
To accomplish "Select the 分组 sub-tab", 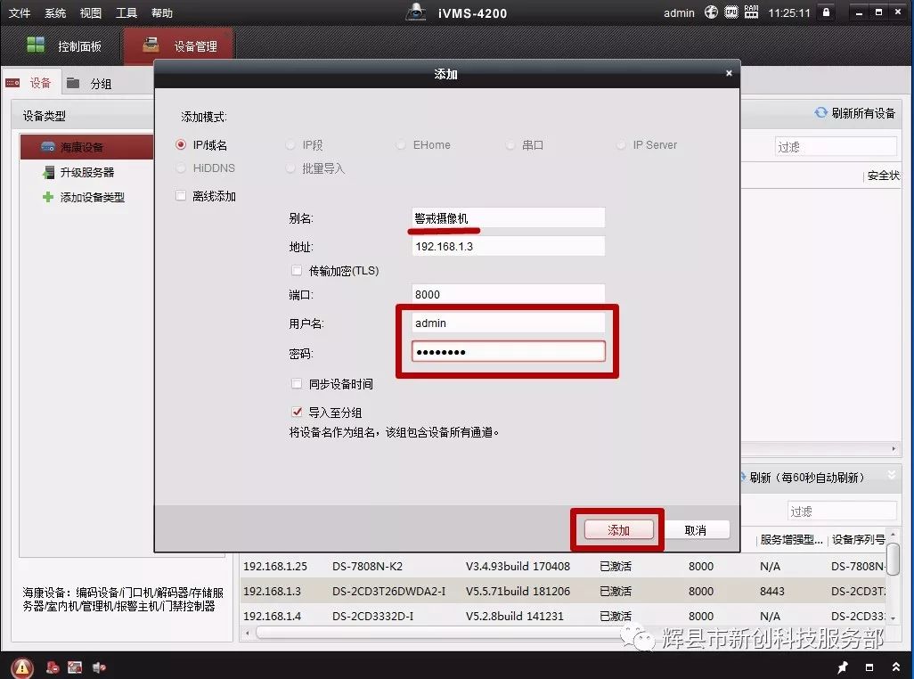I will (x=89, y=84).
